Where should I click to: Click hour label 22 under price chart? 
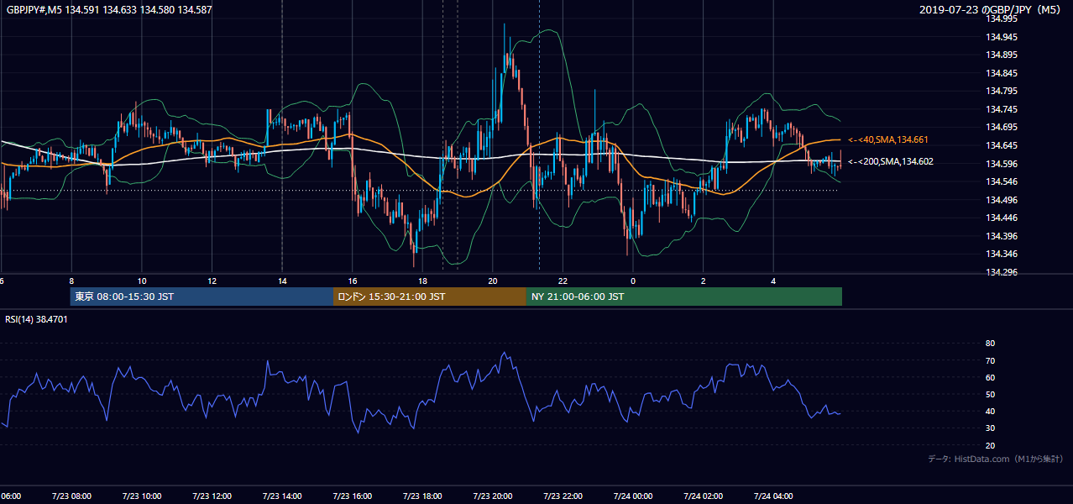coord(563,281)
